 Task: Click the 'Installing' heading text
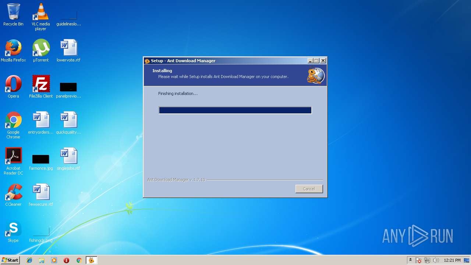tap(162, 71)
